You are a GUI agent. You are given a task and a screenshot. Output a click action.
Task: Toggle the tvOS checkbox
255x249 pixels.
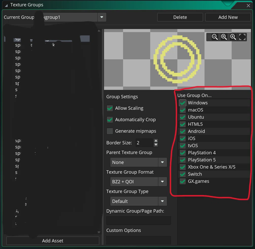click(x=182, y=146)
